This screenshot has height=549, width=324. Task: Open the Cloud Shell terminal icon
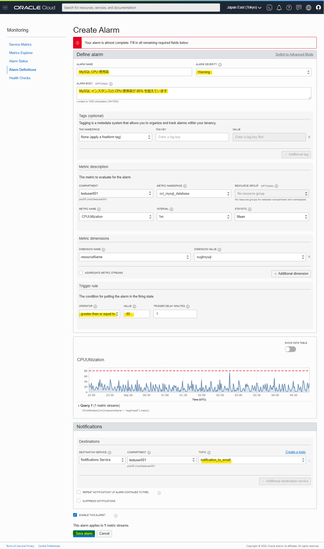tap(270, 8)
